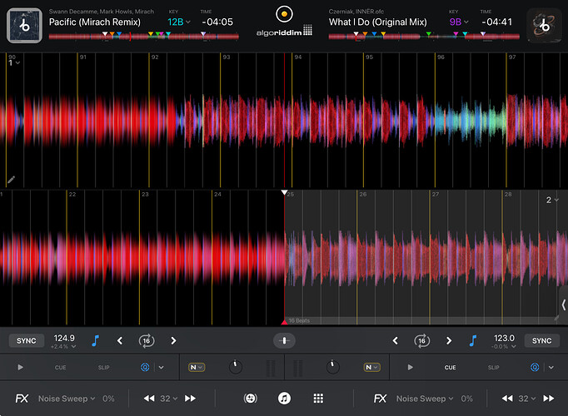Click the What I Do (Original Mix) title
The height and width of the screenshot is (416, 568).
(378, 22)
